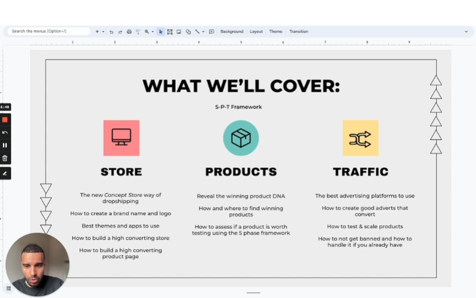Open the zoom dropdown arrow
Image resolution: width=476 pixels, height=298 pixels.
(x=153, y=32)
